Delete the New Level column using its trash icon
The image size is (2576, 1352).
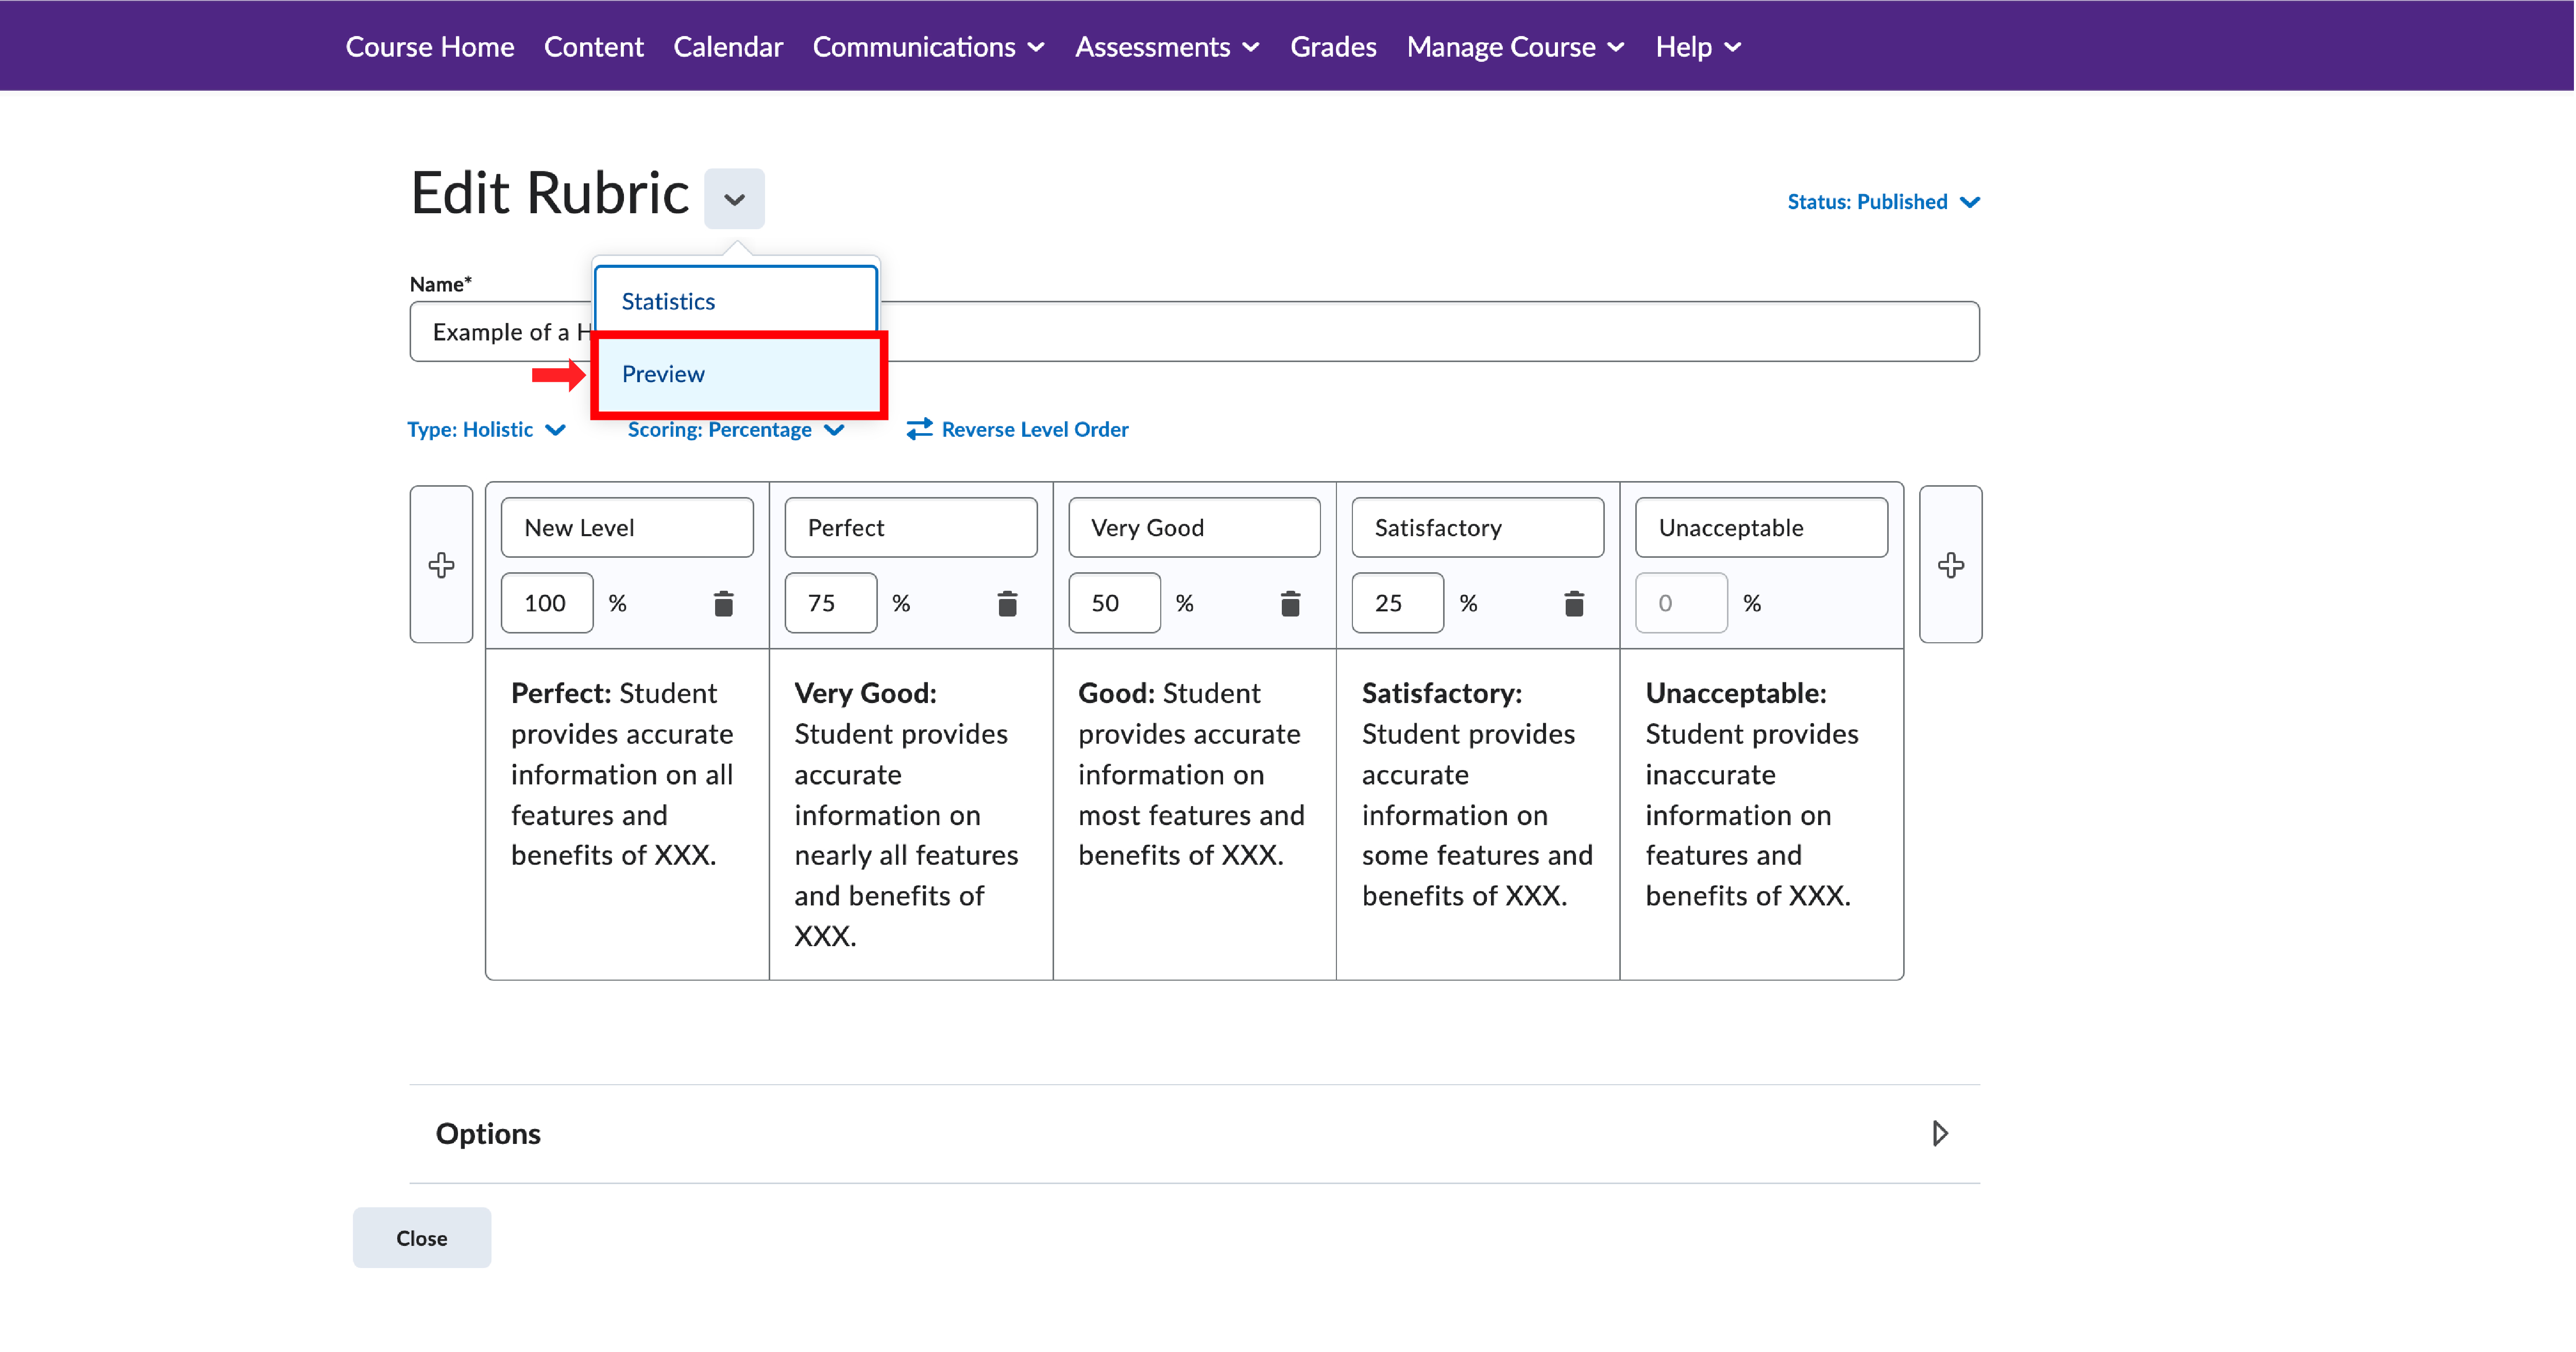coord(723,603)
